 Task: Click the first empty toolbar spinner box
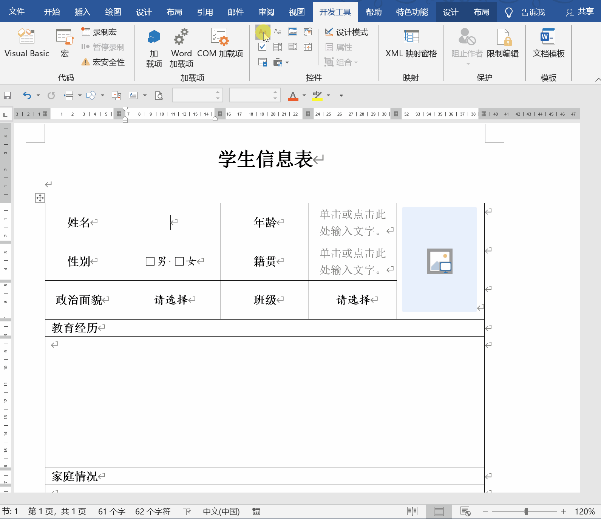197,95
